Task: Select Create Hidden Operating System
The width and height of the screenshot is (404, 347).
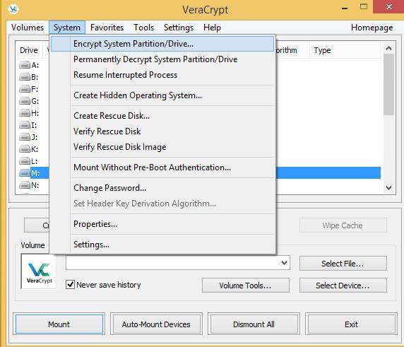Action: (x=162, y=95)
